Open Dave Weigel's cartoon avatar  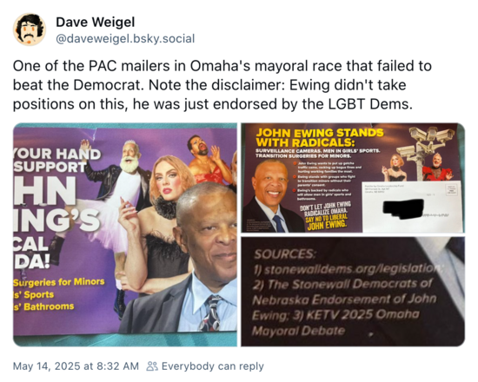[x=30, y=30]
